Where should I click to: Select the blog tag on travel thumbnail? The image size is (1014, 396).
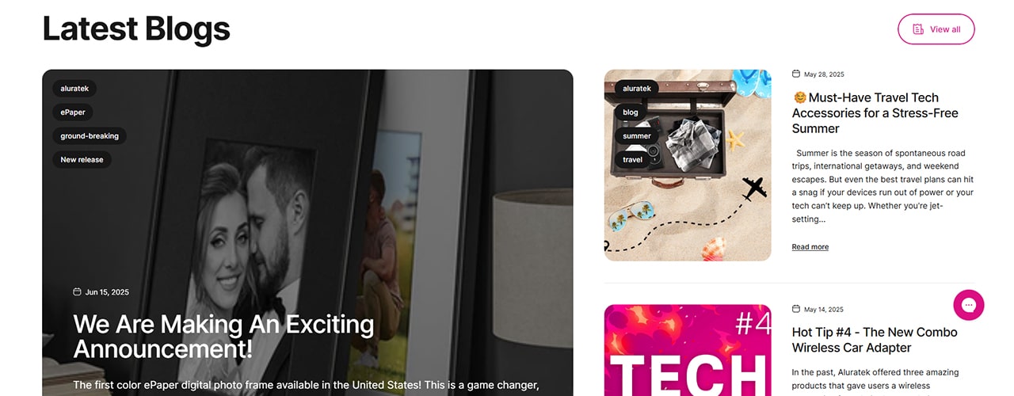631,112
